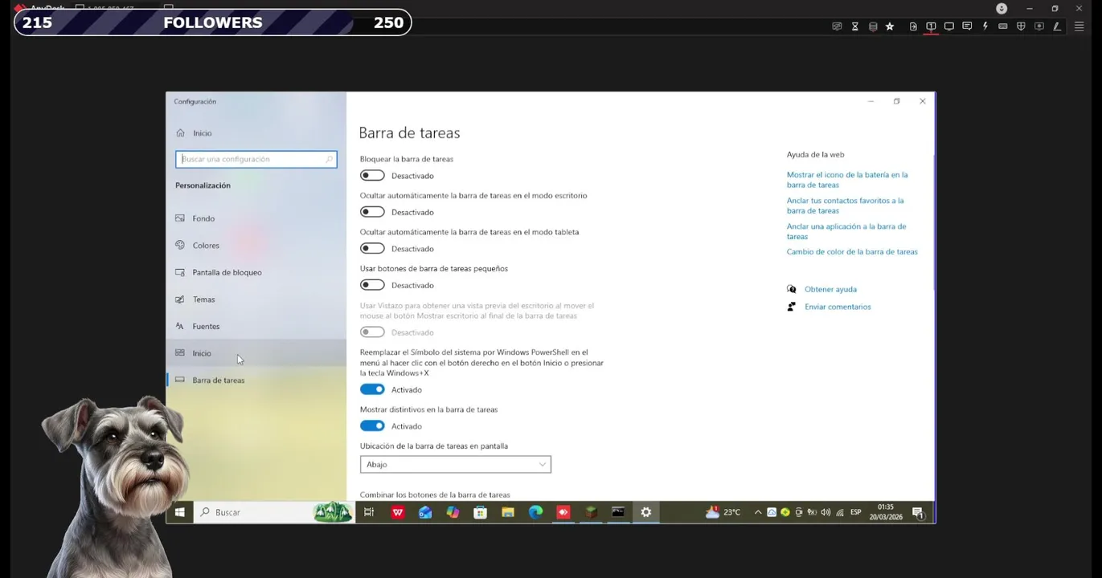This screenshot has width=1102, height=578.
Task: Click the Settings gear in the taskbar
Action: coord(646,512)
